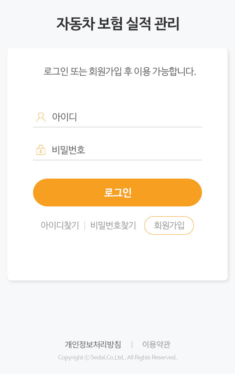The height and width of the screenshot is (374, 235).
Task: Click the copyright © symbol in footer
Action: (87, 357)
